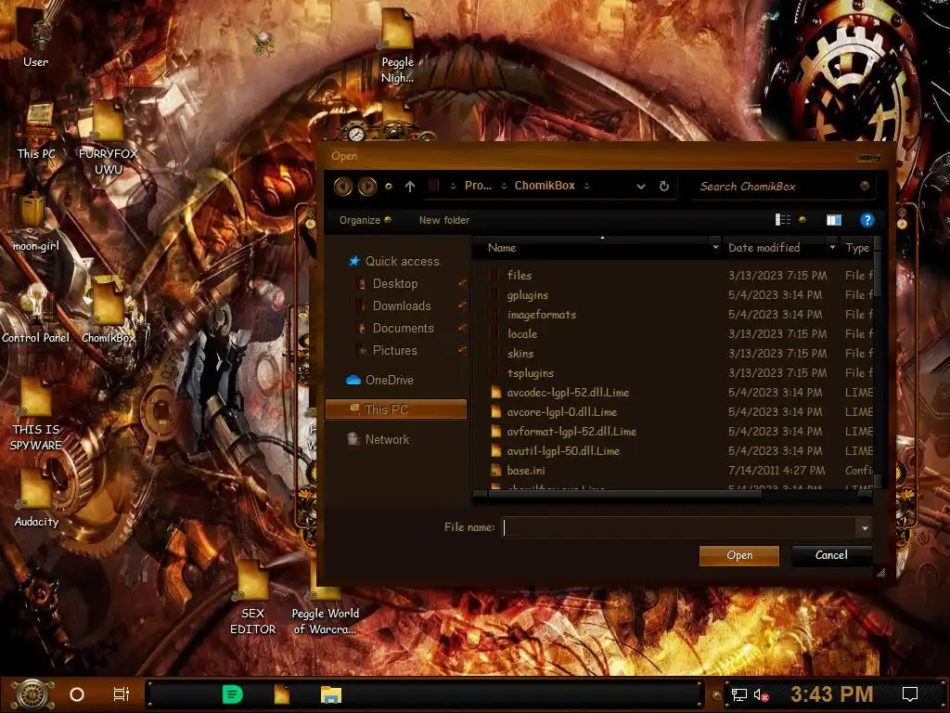Click the taskbar clock showing 3:43 PM

(832, 694)
